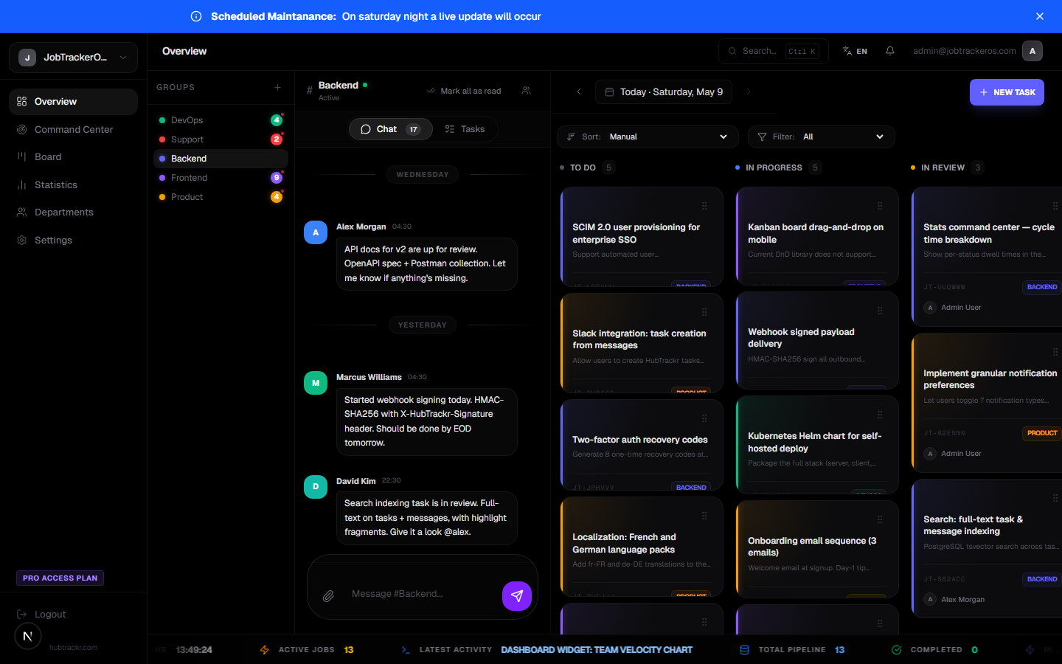Open the Two-factor auth recovery codes card
1062x664 pixels.
pos(642,445)
